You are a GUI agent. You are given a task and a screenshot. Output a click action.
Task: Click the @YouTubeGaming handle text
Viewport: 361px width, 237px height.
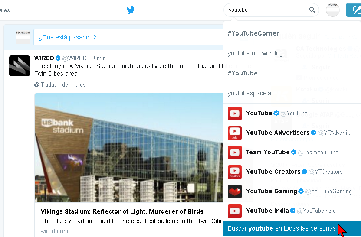point(328,191)
